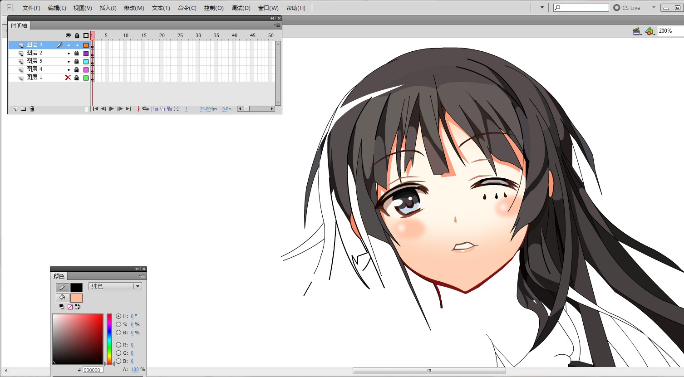Click the Swap Colors icon

[78, 307]
